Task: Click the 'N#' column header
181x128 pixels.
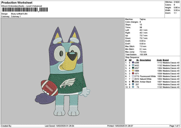Action: 130,60
